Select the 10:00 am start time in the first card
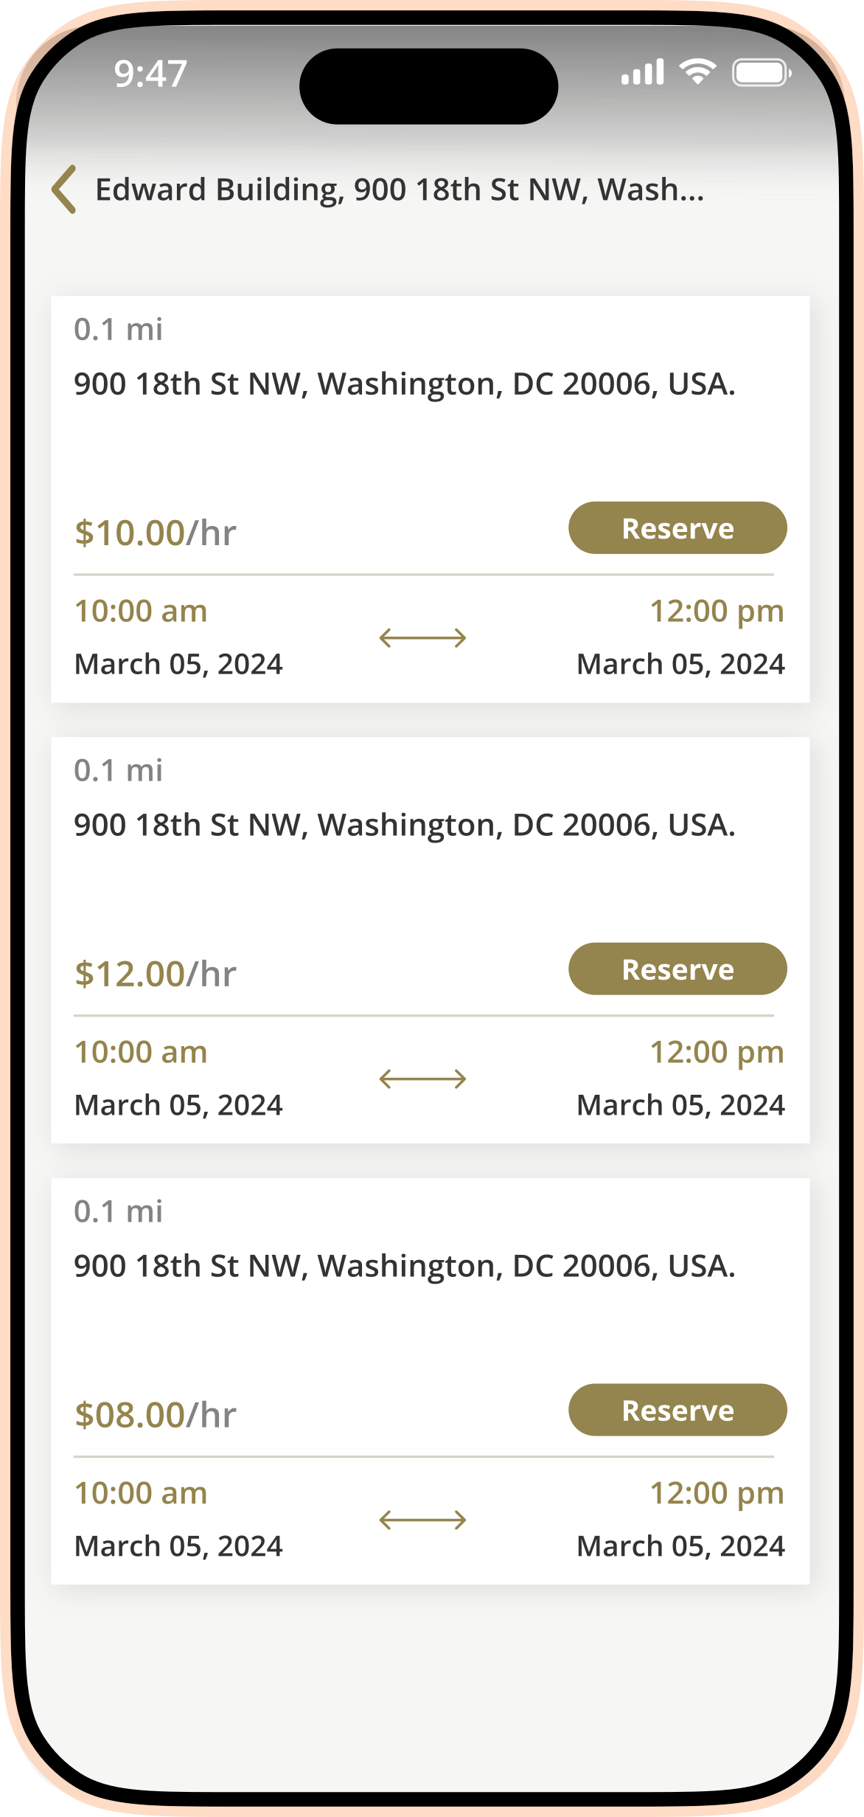This screenshot has height=1817, width=864. tap(141, 612)
